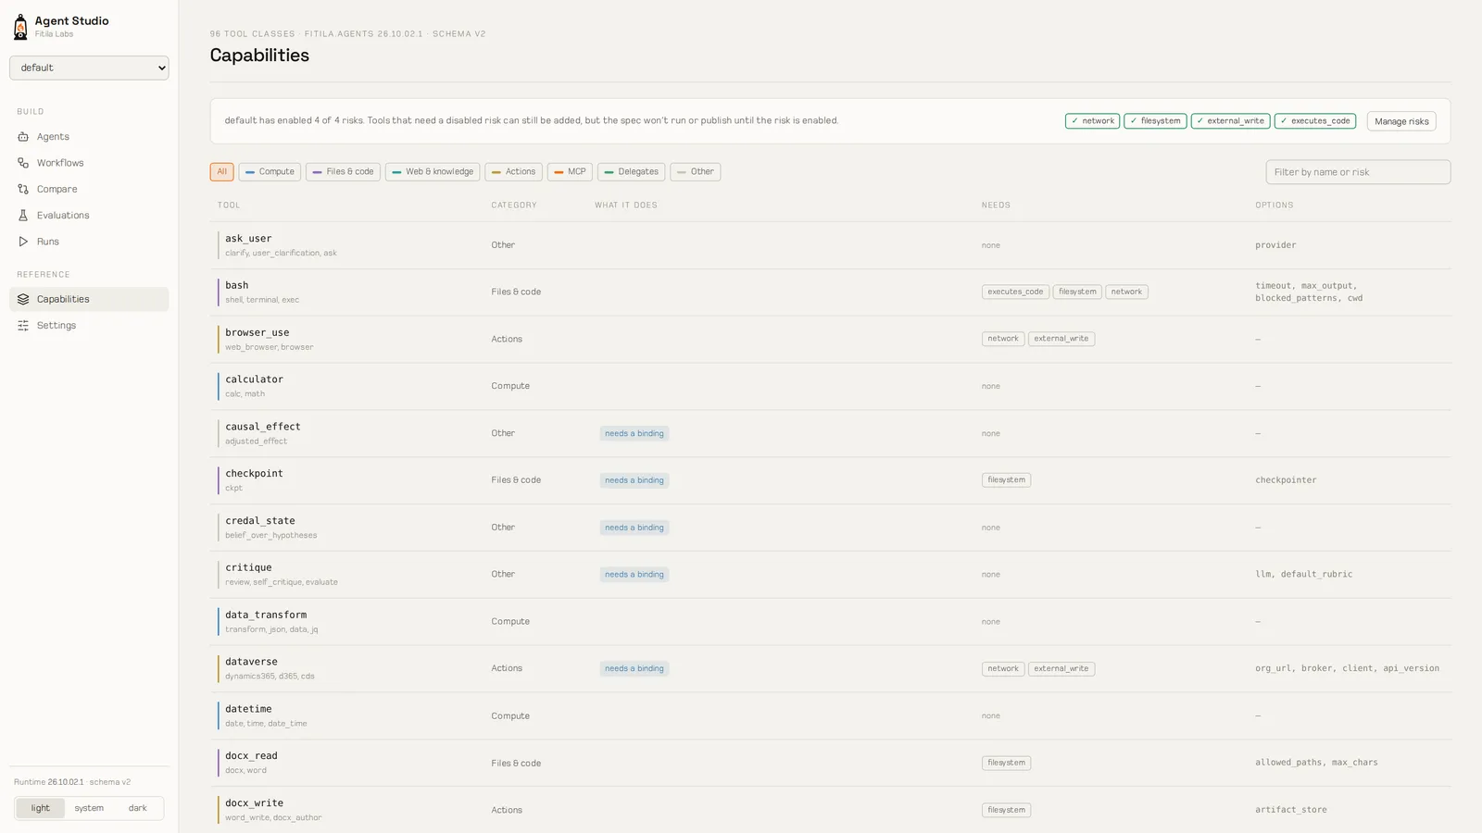
Task: Click the Agent Studio logo icon
Action: pyautogui.click(x=20, y=27)
